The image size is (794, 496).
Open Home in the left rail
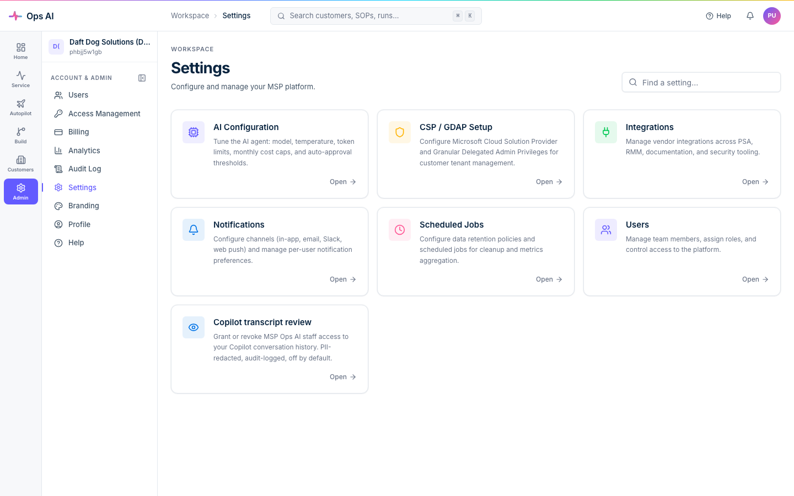[20, 51]
